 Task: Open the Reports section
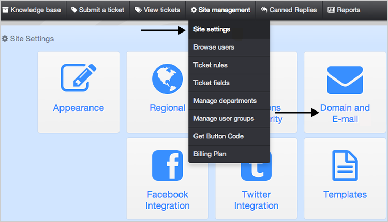[x=344, y=10]
